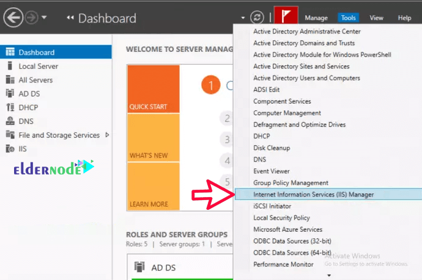
Task: Click the back navigation arrow
Action: click(13, 18)
